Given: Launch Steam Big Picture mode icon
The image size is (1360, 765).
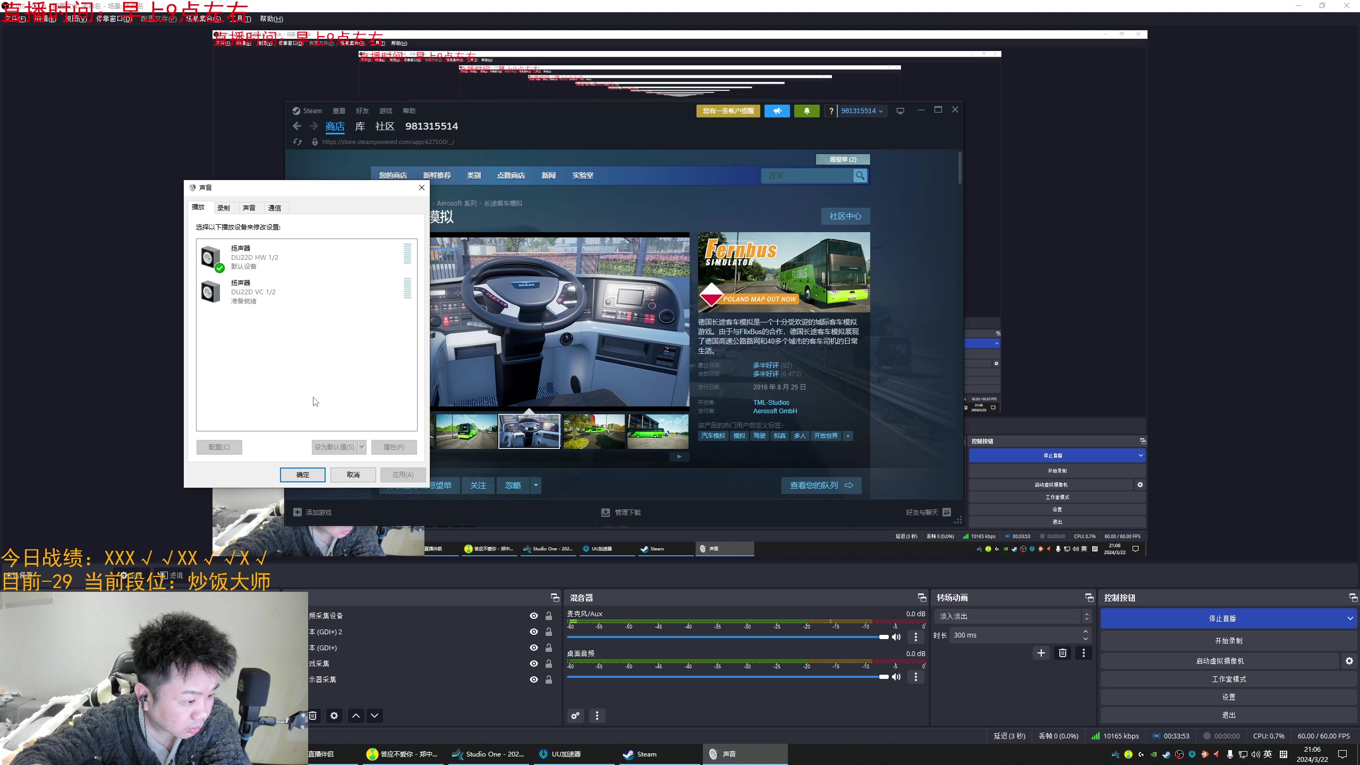Looking at the screenshot, I should click(900, 111).
